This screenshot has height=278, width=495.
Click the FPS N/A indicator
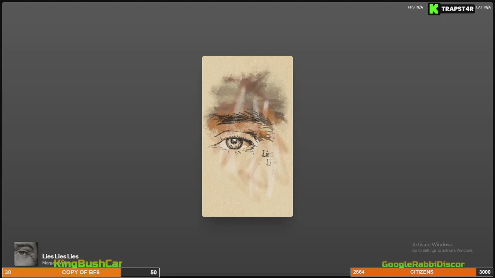point(415,7)
